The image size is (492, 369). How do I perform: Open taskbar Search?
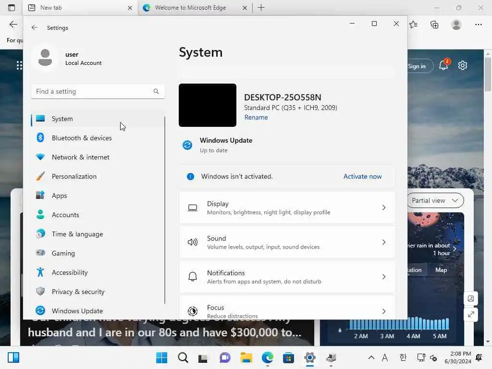pyautogui.click(x=183, y=357)
